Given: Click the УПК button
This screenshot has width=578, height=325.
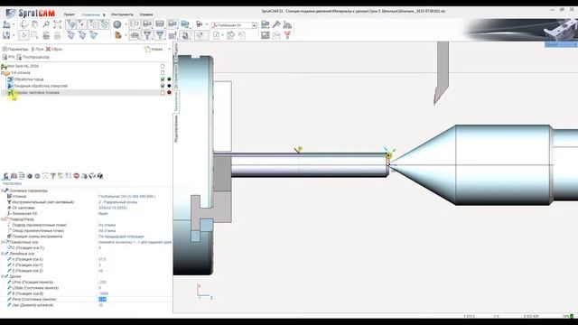Looking at the screenshot, I should click(8, 57).
